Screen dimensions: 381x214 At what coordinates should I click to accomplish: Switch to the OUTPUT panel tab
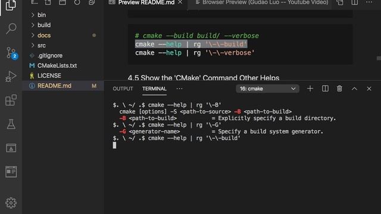pos(123,89)
